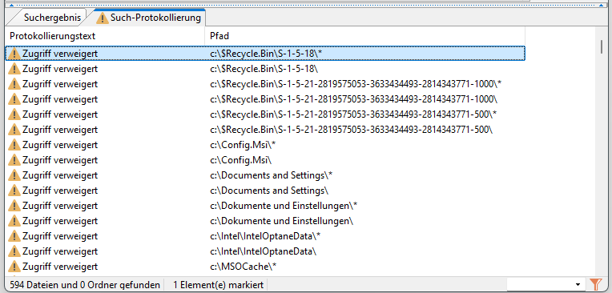The height and width of the screenshot is (293, 612).
Task: Select path c:\Intel\IntelOptaneData\*
Action: (x=265, y=236)
